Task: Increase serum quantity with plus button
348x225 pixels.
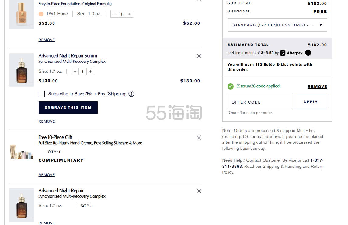Action: 90,72
